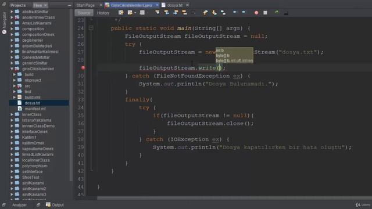
Task: Minimize the Files panel with the dash button
Action: pos(69,5)
